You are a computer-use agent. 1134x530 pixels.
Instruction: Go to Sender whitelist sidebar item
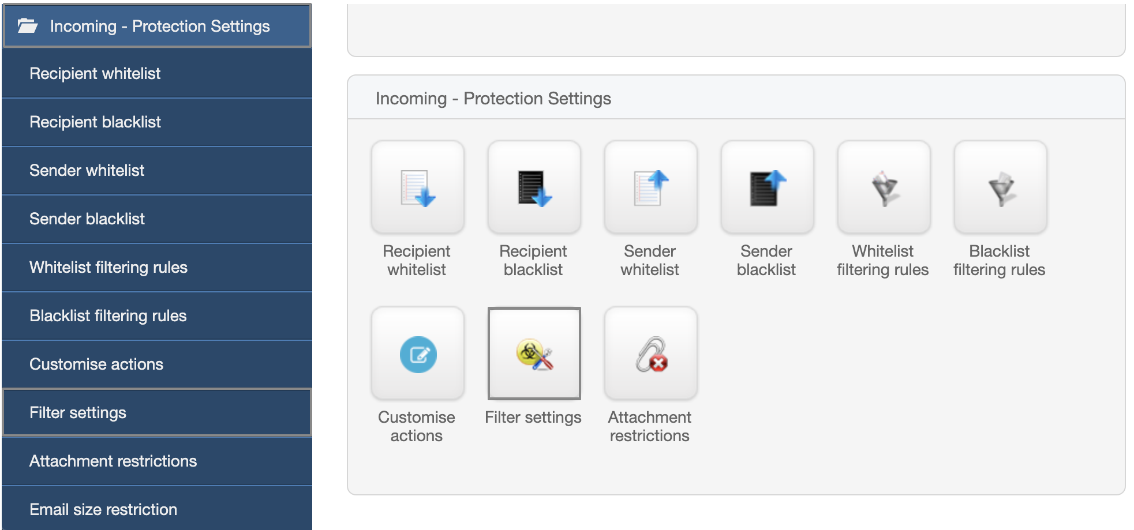(157, 170)
